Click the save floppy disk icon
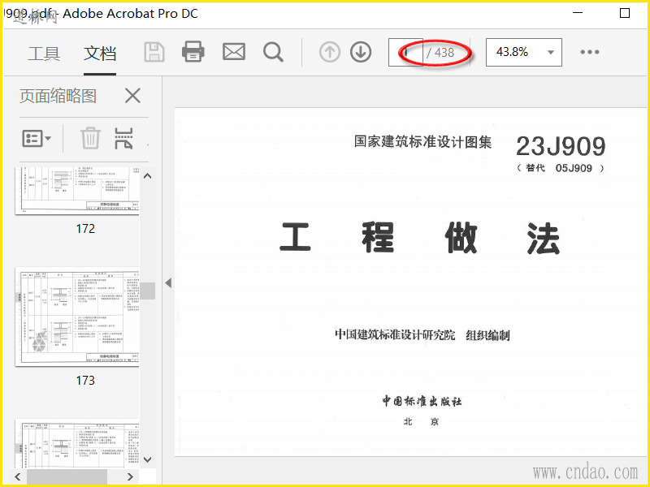This screenshot has width=650, height=487. pos(154,52)
